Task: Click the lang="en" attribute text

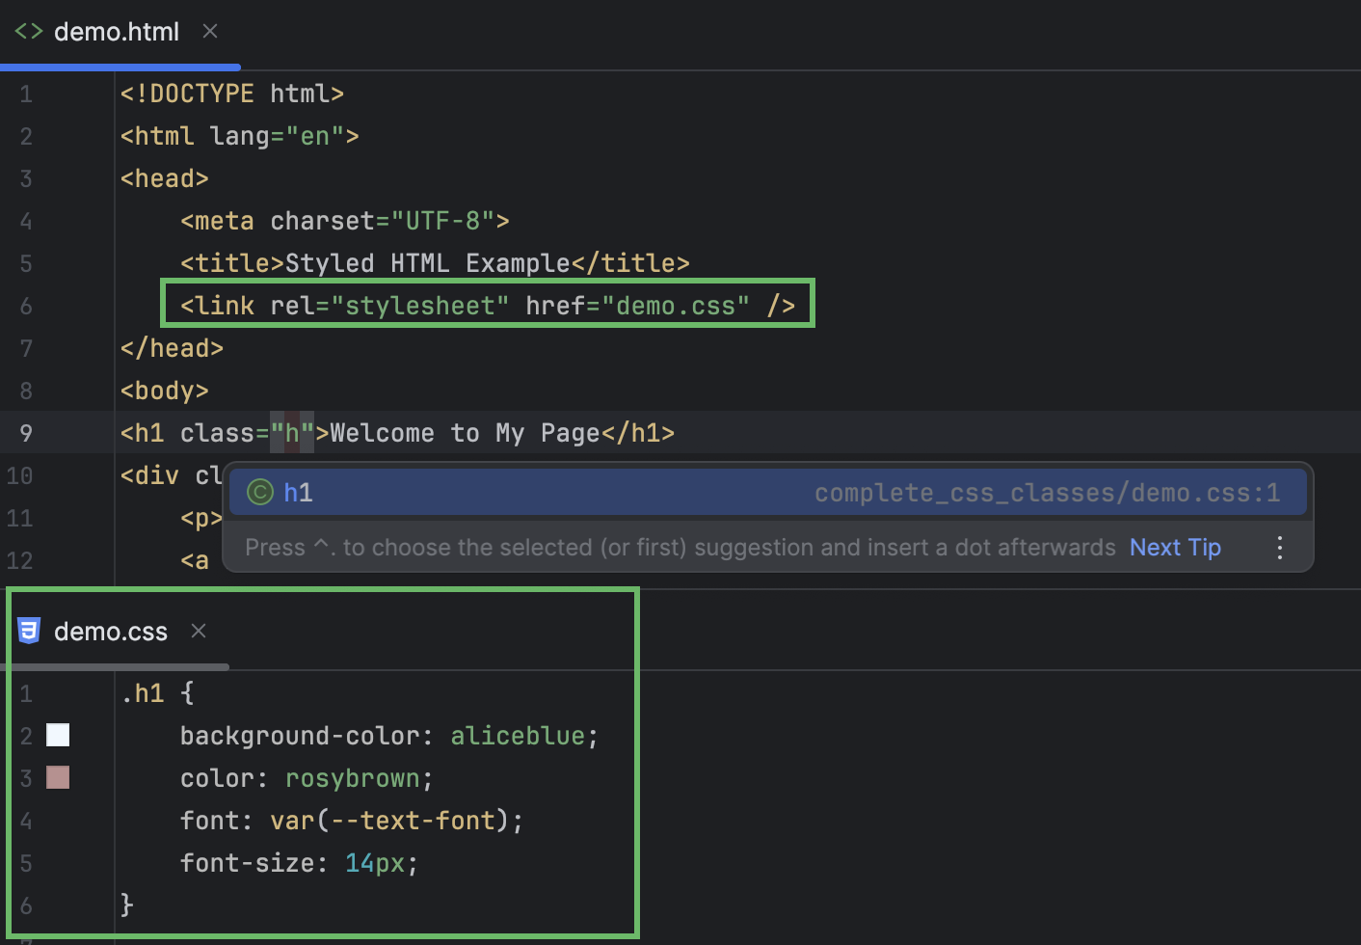Action: (x=278, y=136)
